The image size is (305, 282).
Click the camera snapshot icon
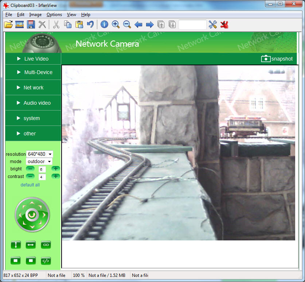[266, 59]
